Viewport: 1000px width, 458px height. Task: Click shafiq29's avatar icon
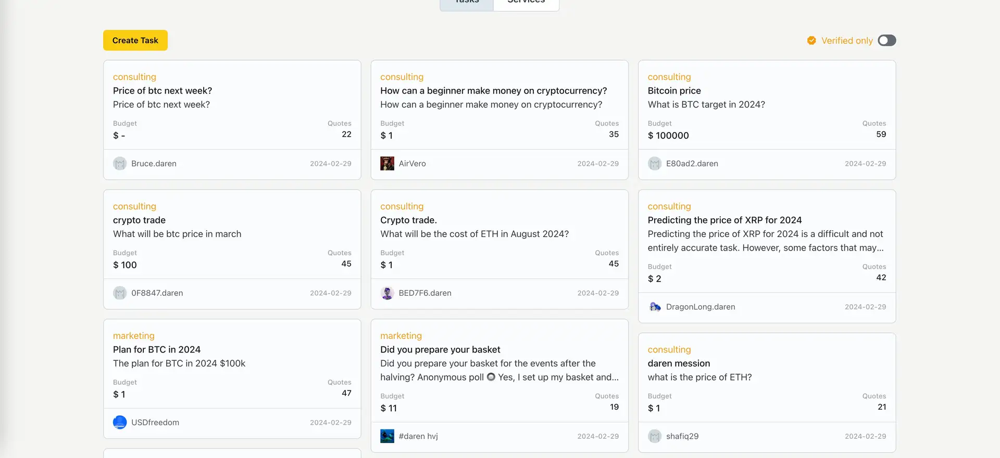click(655, 436)
